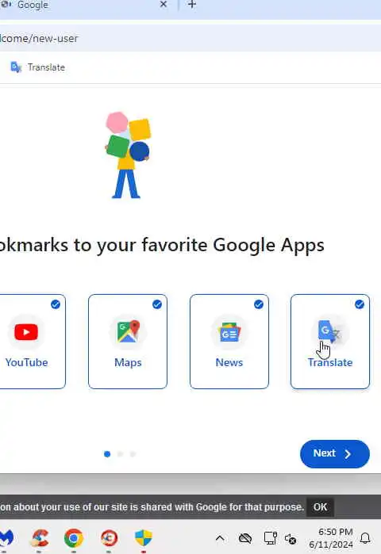The height and width of the screenshot is (554, 381).
Task: Dismiss the cookie notice with OK
Action: [x=320, y=507]
